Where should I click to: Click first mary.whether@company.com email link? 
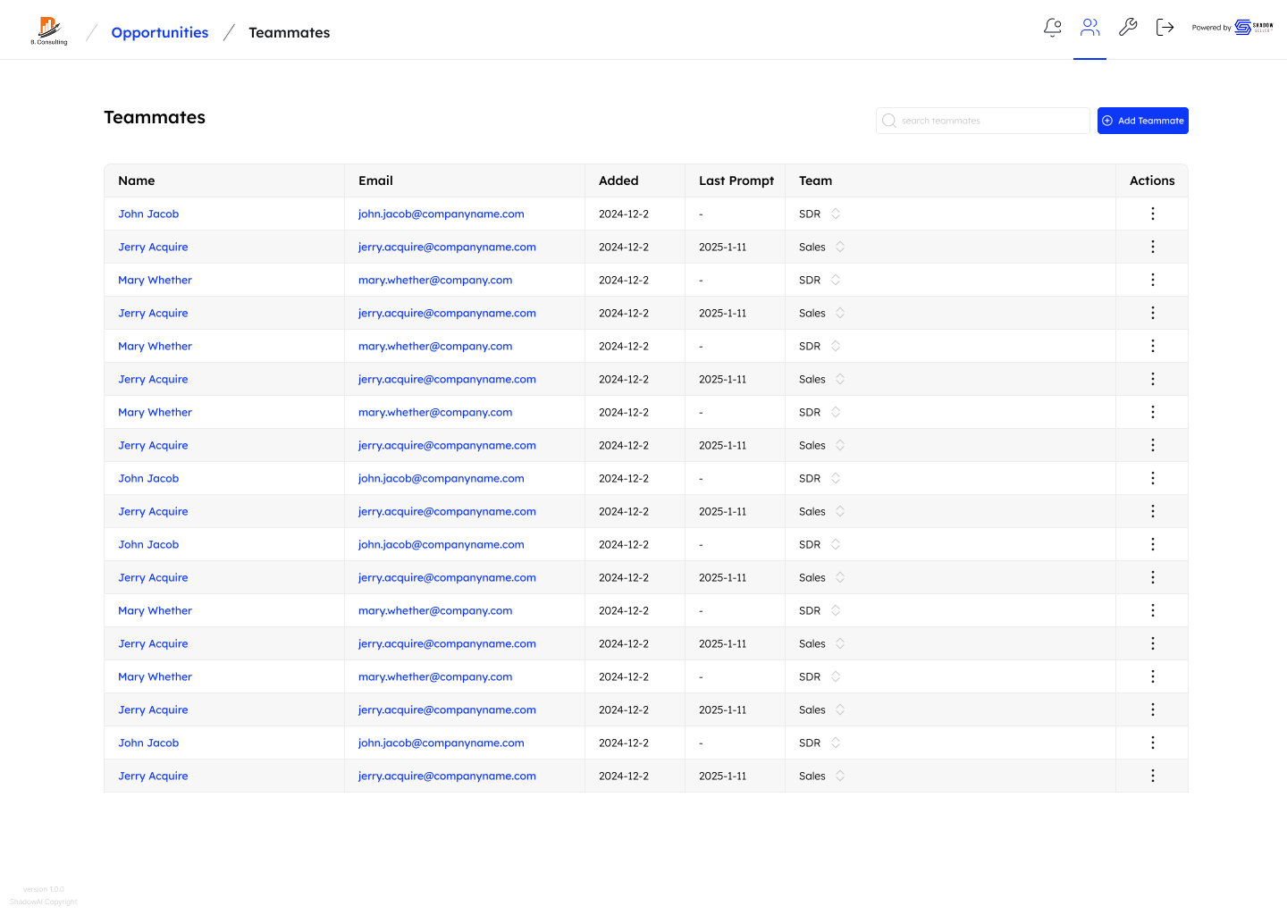tap(435, 280)
